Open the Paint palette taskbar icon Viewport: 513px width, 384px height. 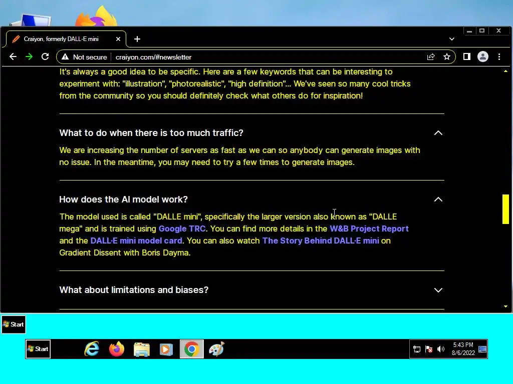[216, 349]
